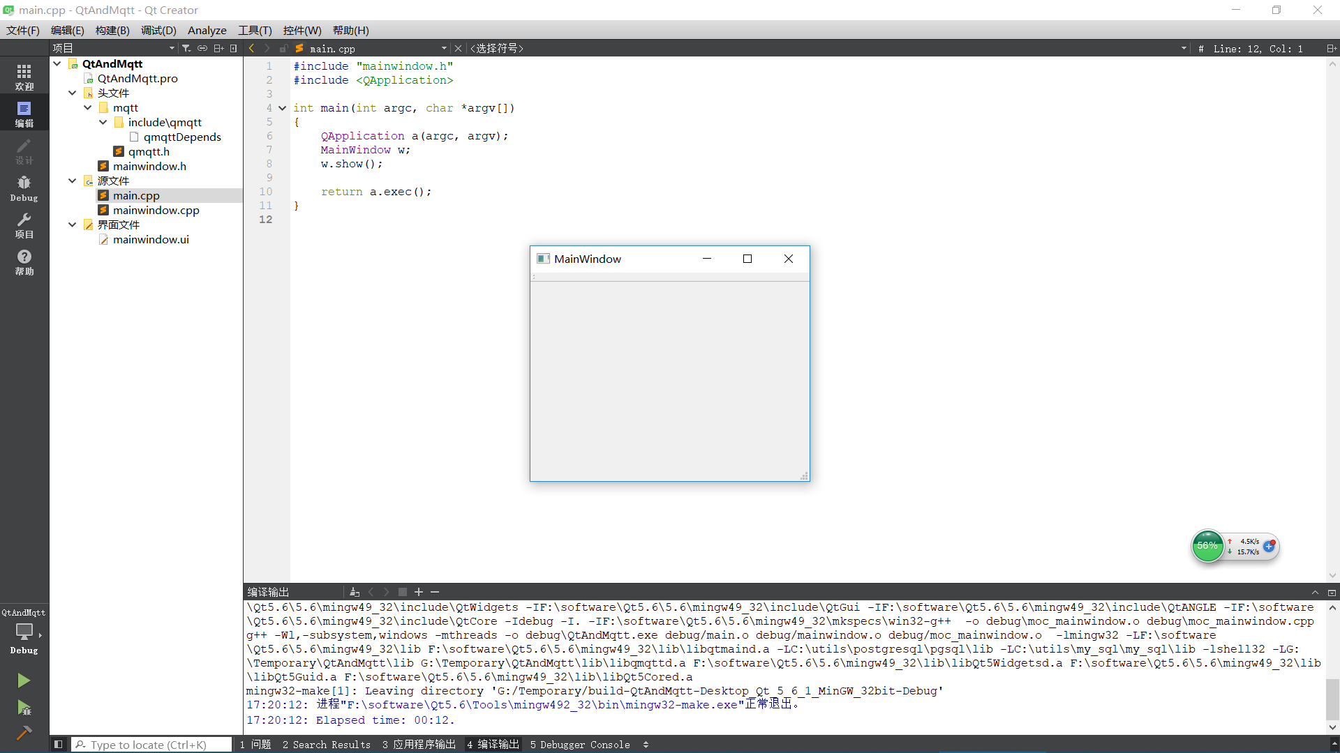1340x753 pixels.
Task: Start debugging with the run-debug icon
Action: [x=24, y=708]
